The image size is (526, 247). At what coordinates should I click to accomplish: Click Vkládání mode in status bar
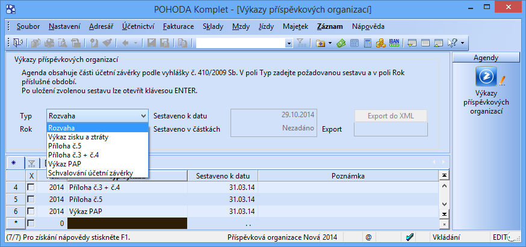[x=447, y=237]
